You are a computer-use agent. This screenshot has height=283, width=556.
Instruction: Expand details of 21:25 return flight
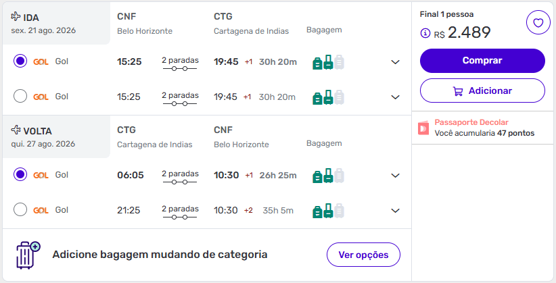[396, 210]
